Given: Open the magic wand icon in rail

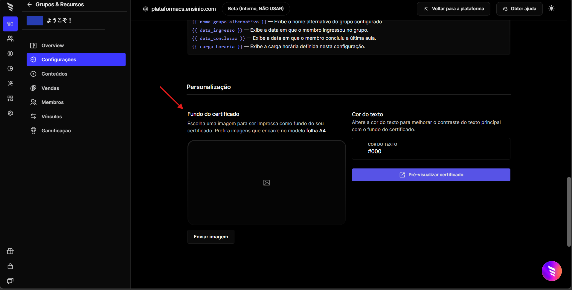Looking at the screenshot, I should 10,83.
